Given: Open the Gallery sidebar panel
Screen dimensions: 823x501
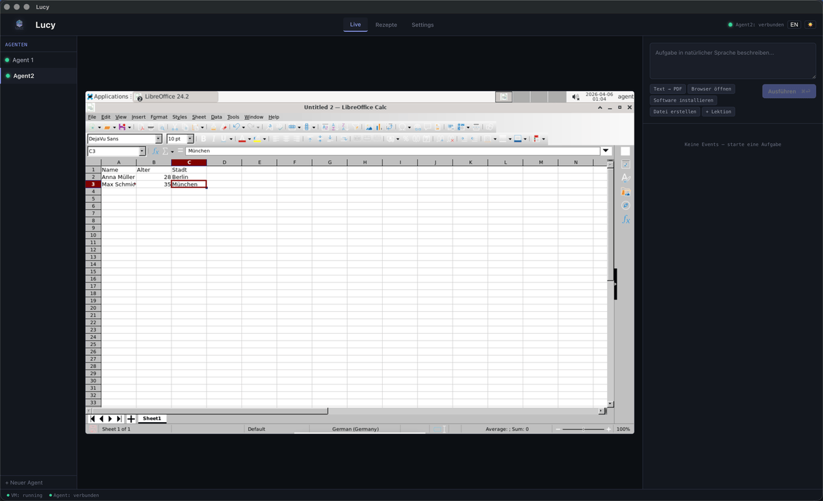Looking at the screenshot, I should [625, 192].
